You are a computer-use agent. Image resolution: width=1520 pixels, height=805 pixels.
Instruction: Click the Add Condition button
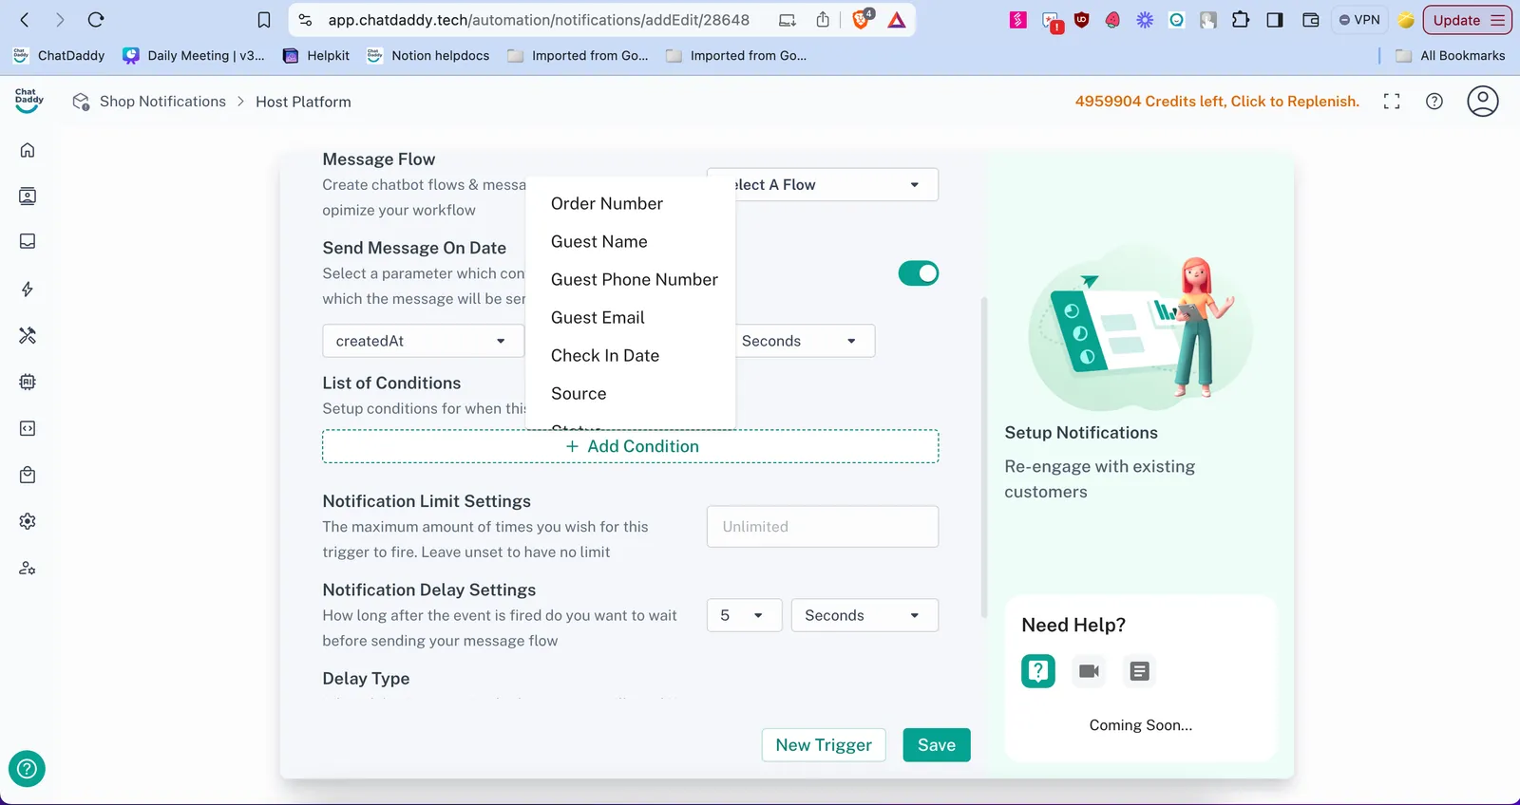coord(631,447)
